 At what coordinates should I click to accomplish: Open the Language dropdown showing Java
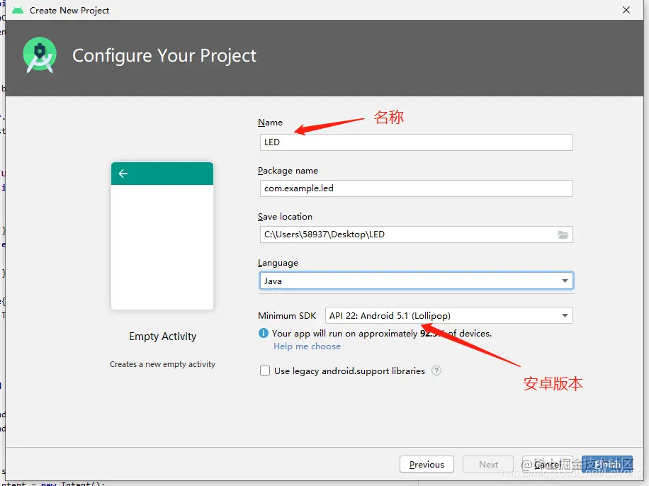(416, 281)
